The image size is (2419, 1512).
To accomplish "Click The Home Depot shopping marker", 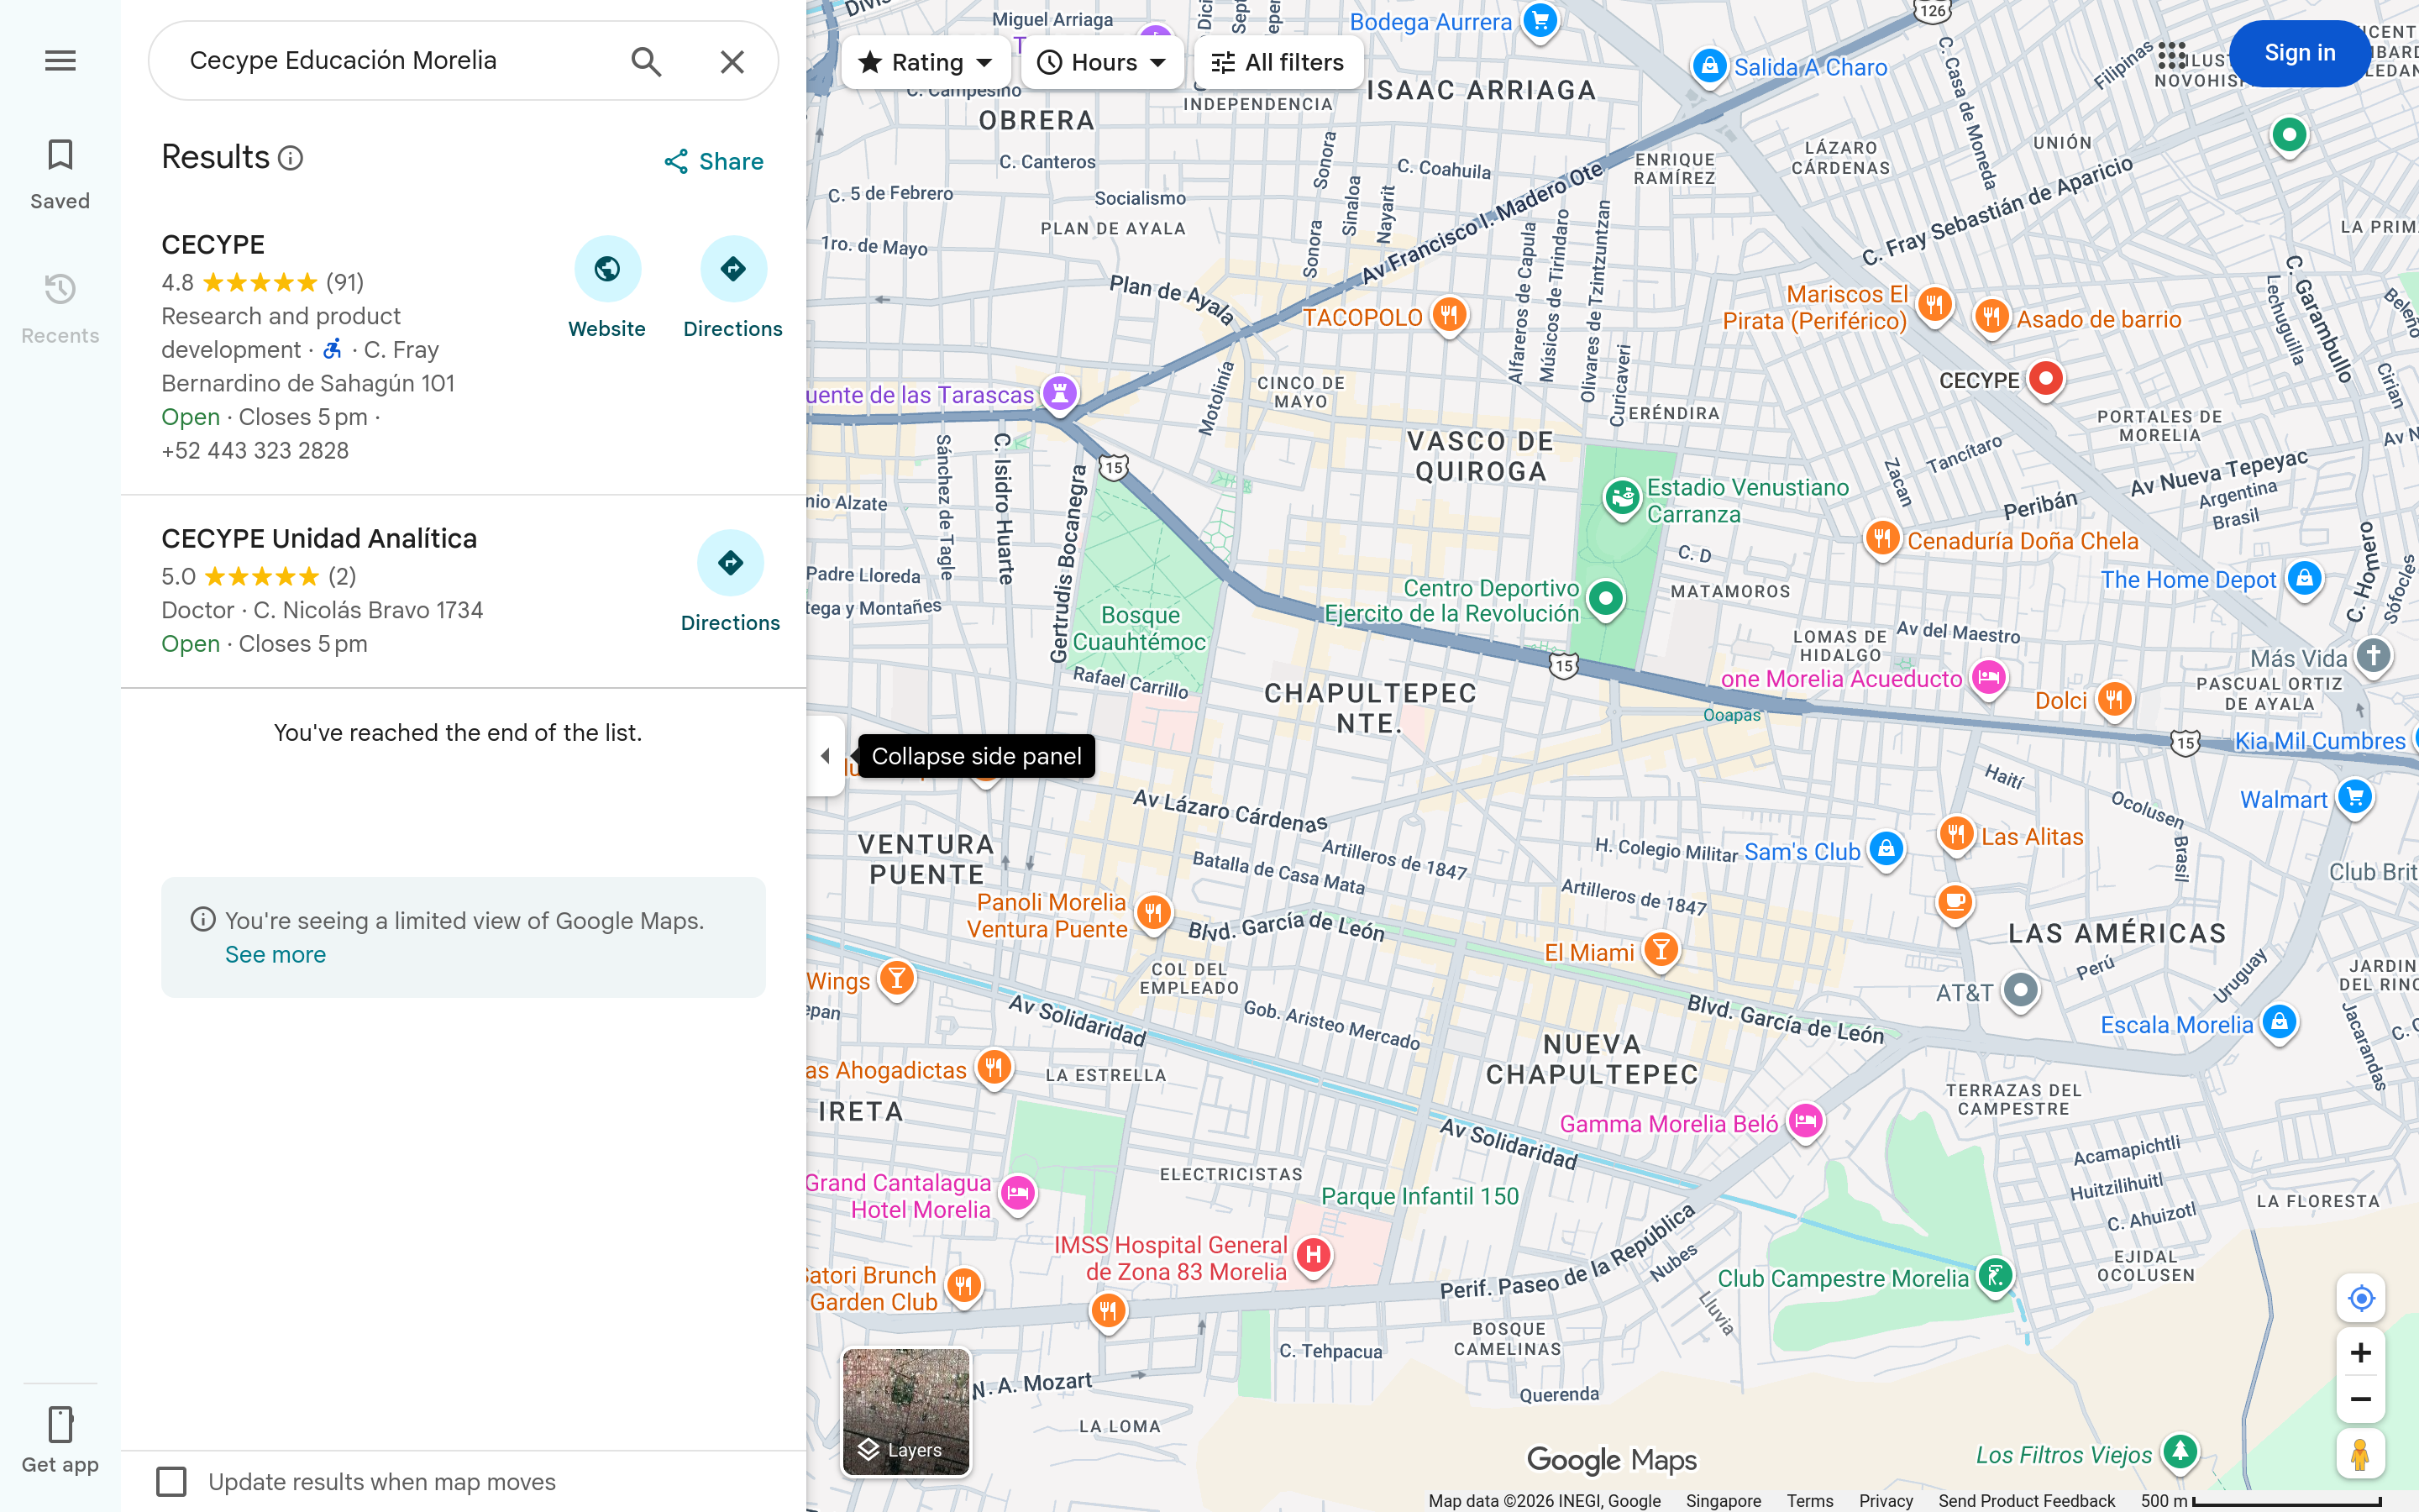I will coord(2304,579).
